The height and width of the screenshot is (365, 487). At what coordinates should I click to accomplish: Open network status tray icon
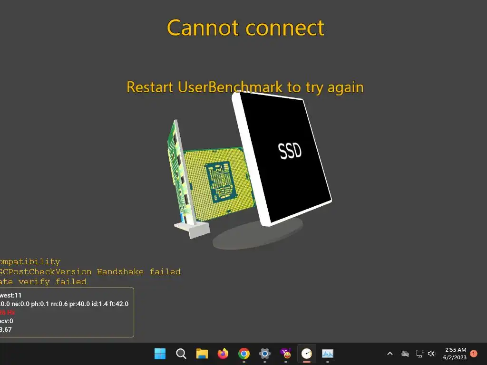coord(420,354)
